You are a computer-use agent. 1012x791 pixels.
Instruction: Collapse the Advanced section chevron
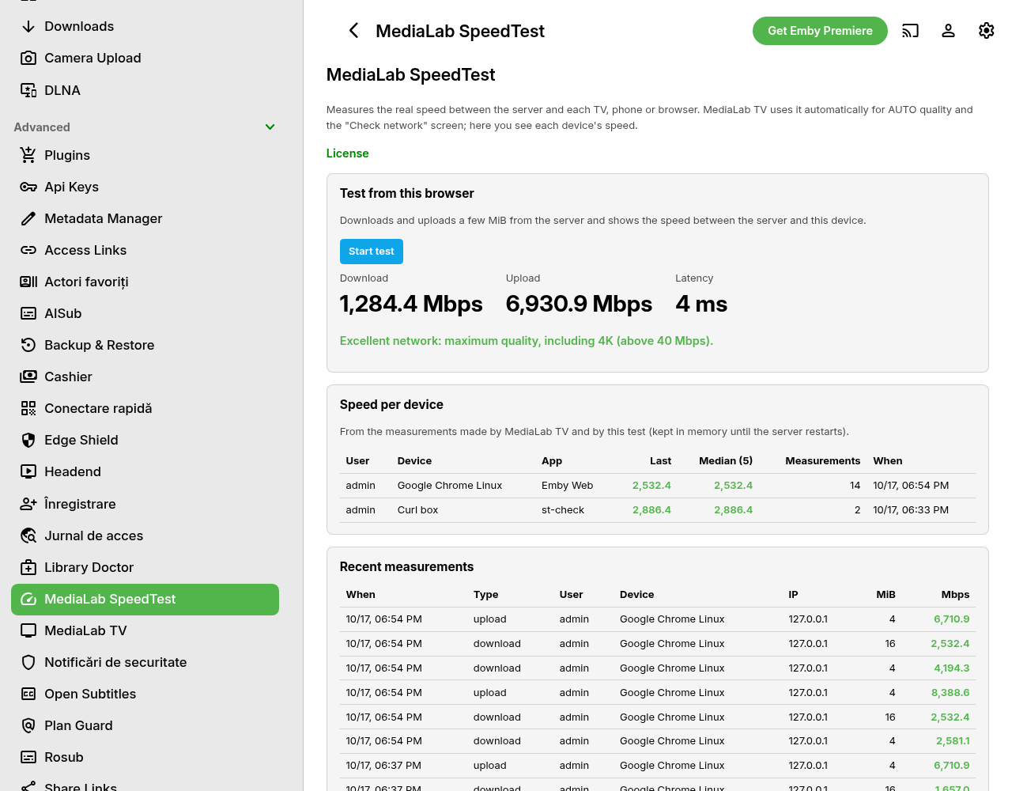coord(270,127)
